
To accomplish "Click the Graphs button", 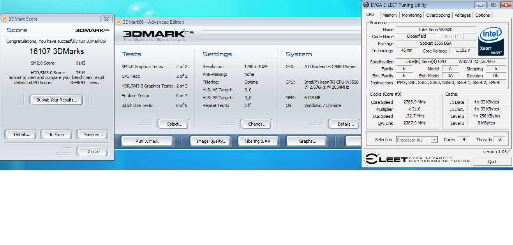I will pos(307,141).
